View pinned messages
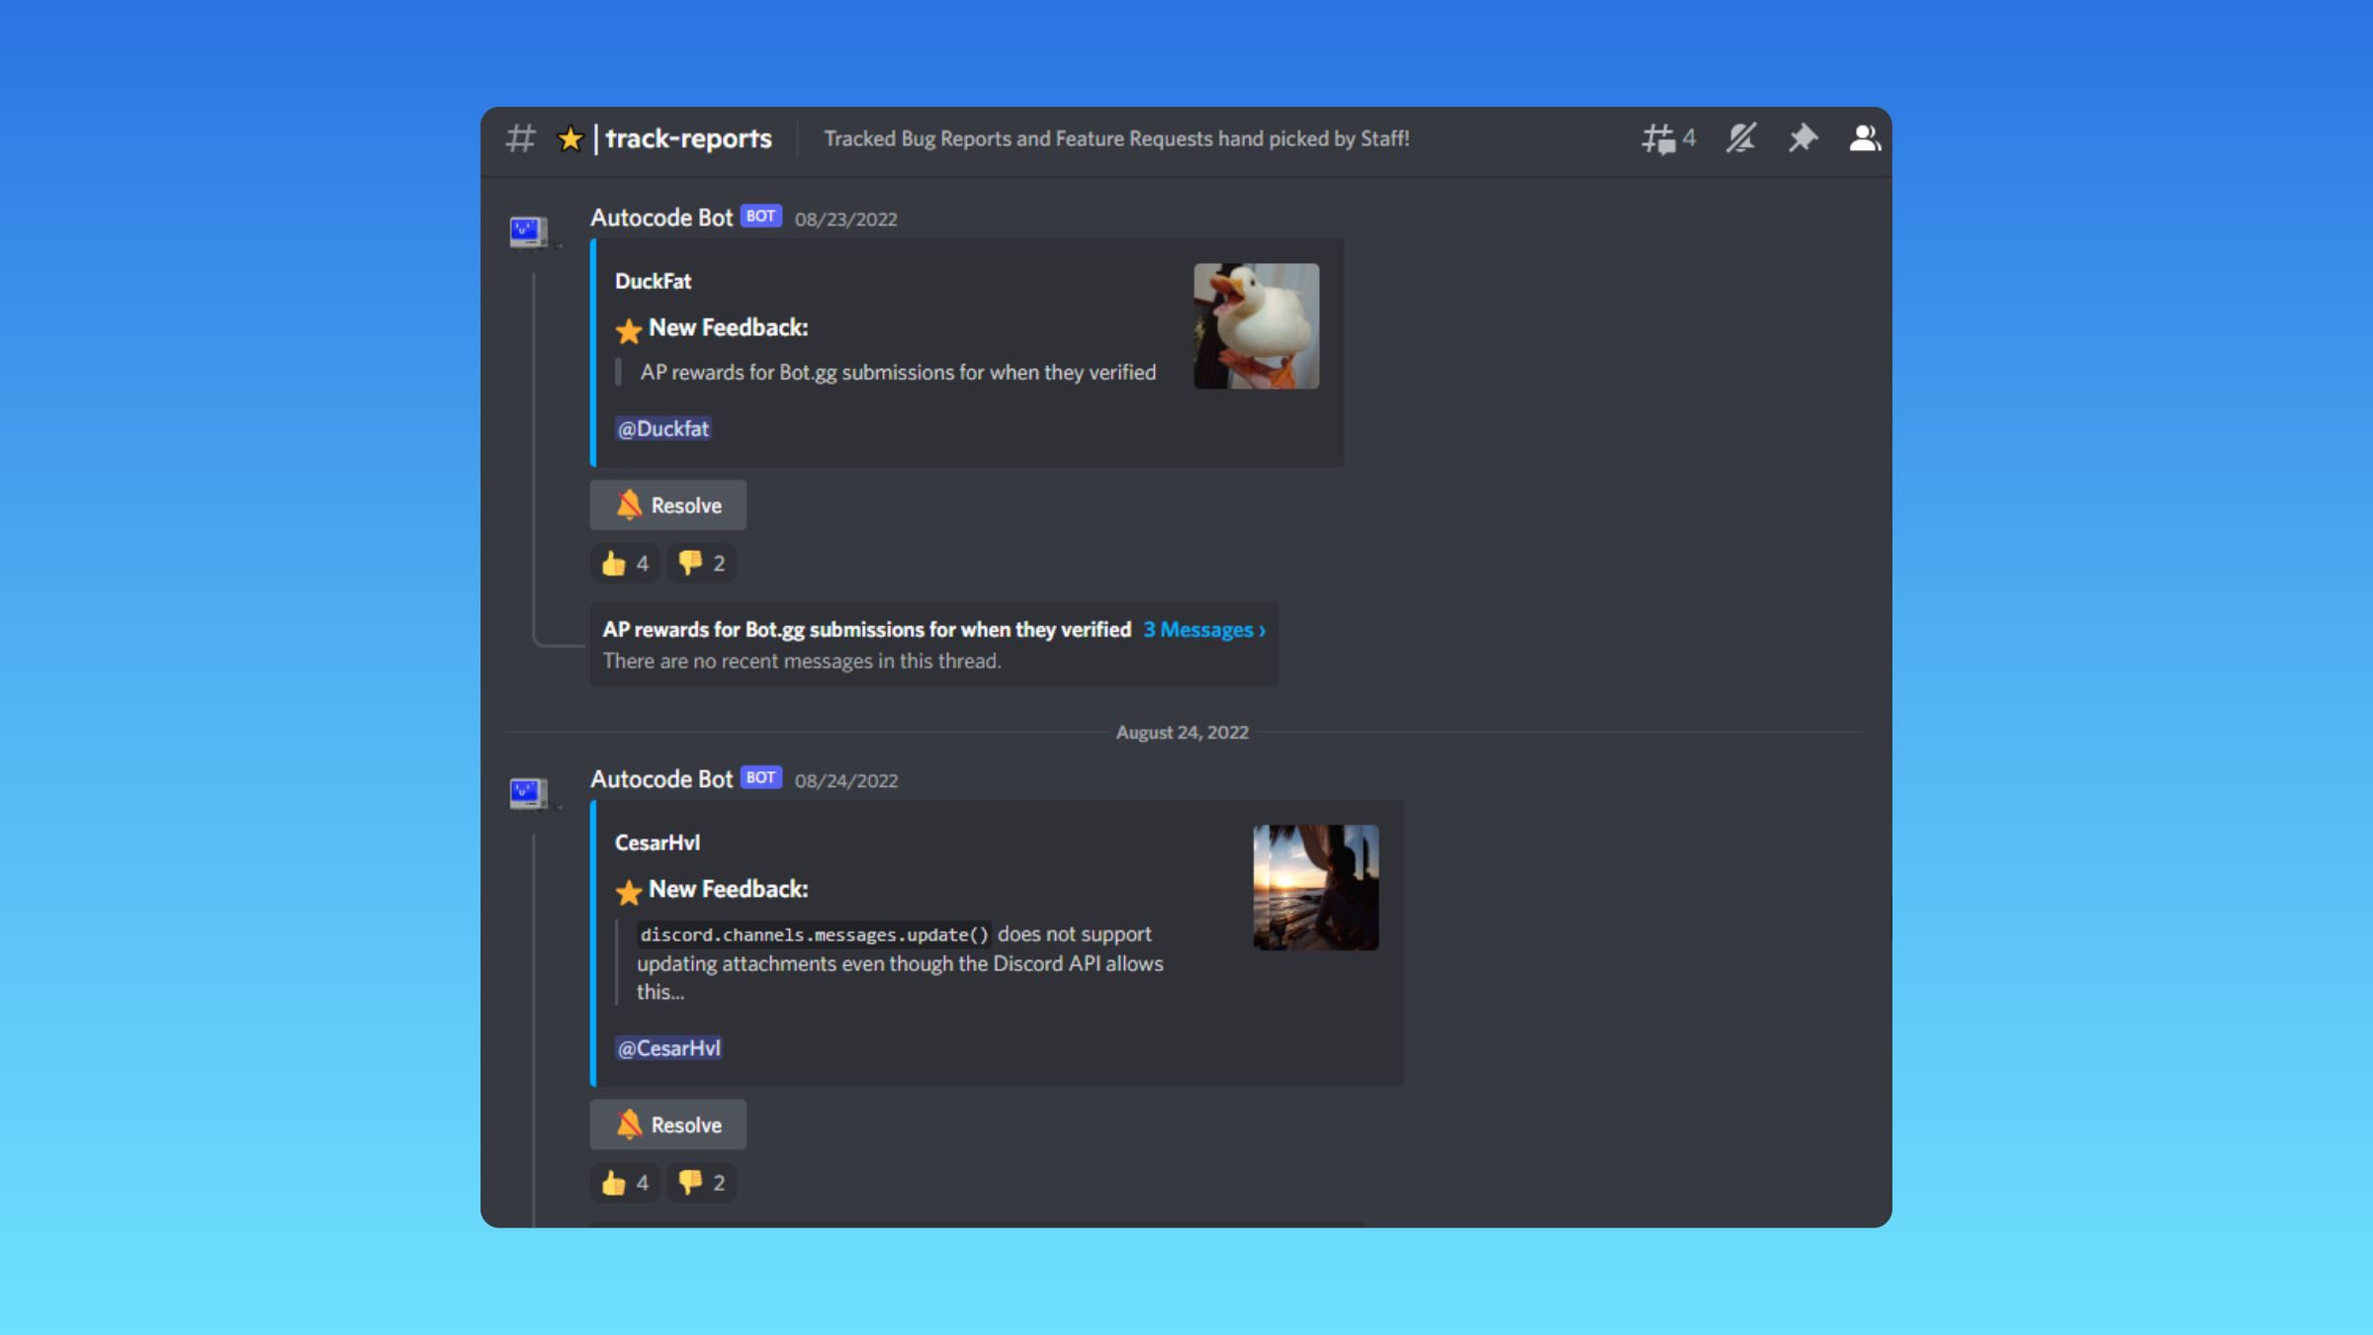This screenshot has height=1335, width=2373. coord(1802,138)
